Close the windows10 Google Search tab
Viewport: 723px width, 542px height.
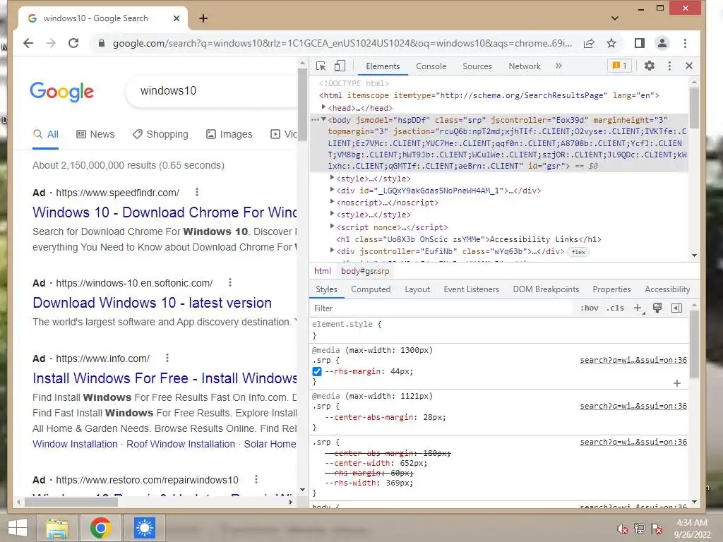(176, 18)
